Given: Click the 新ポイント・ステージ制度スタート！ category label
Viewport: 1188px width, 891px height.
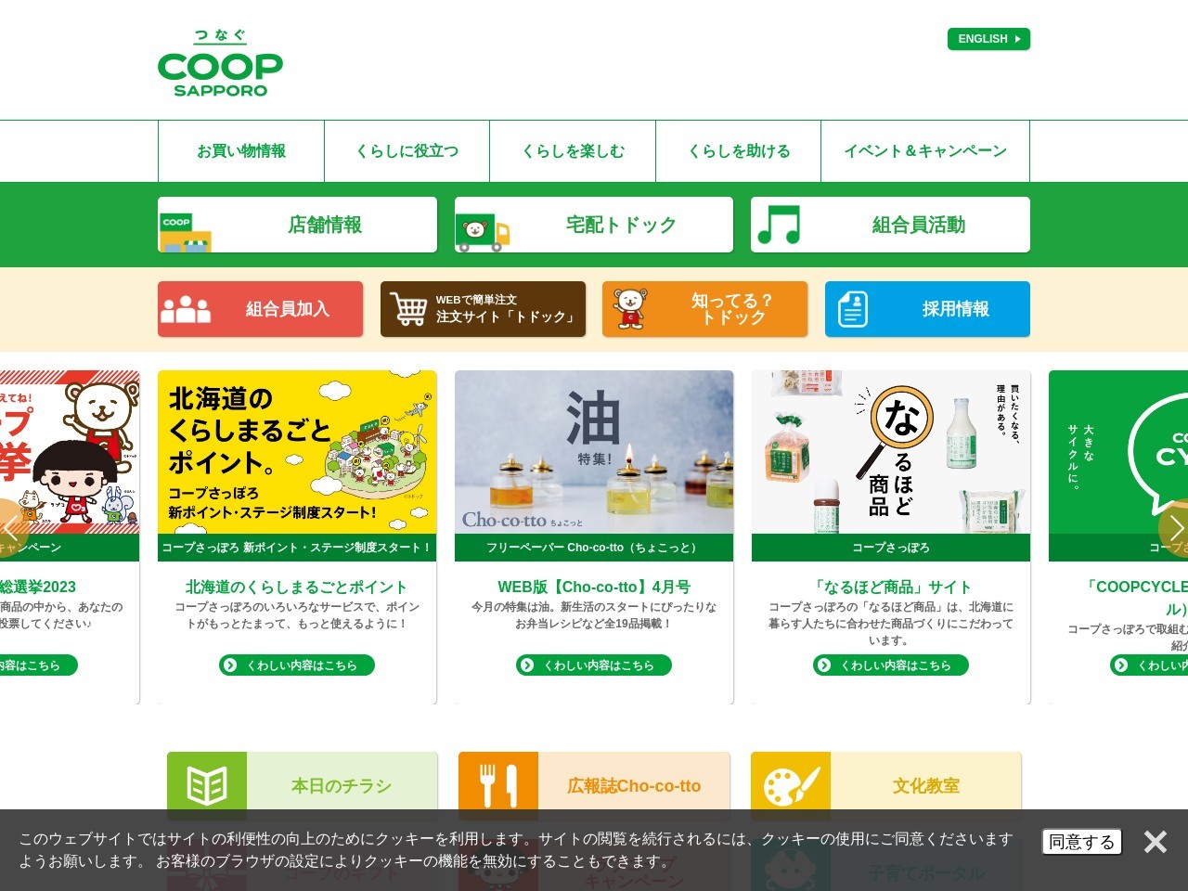Looking at the screenshot, I should 297,548.
